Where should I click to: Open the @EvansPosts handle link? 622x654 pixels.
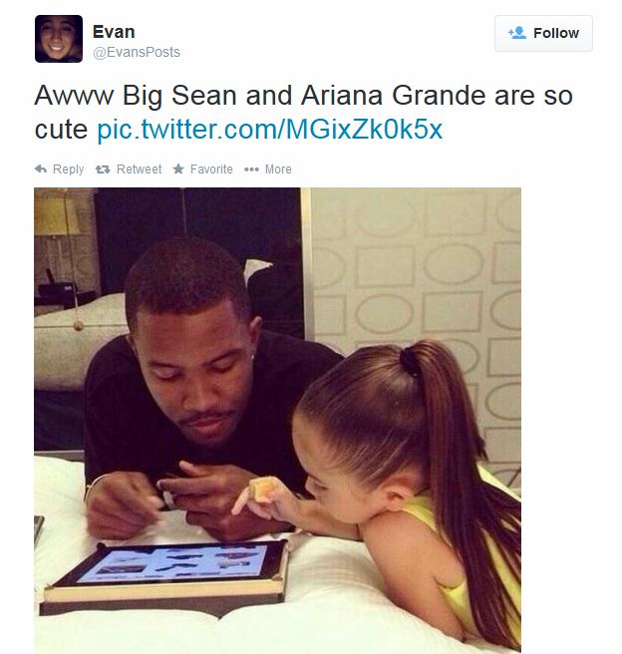(137, 52)
